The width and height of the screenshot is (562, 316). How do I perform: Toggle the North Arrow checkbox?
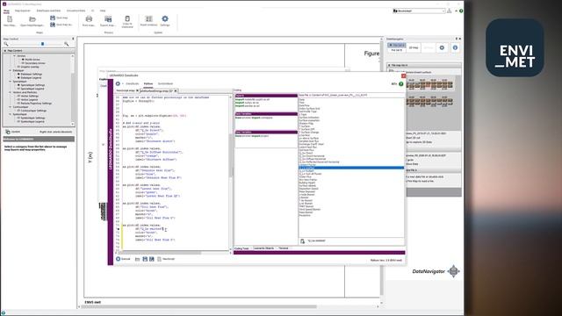tap(23, 60)
